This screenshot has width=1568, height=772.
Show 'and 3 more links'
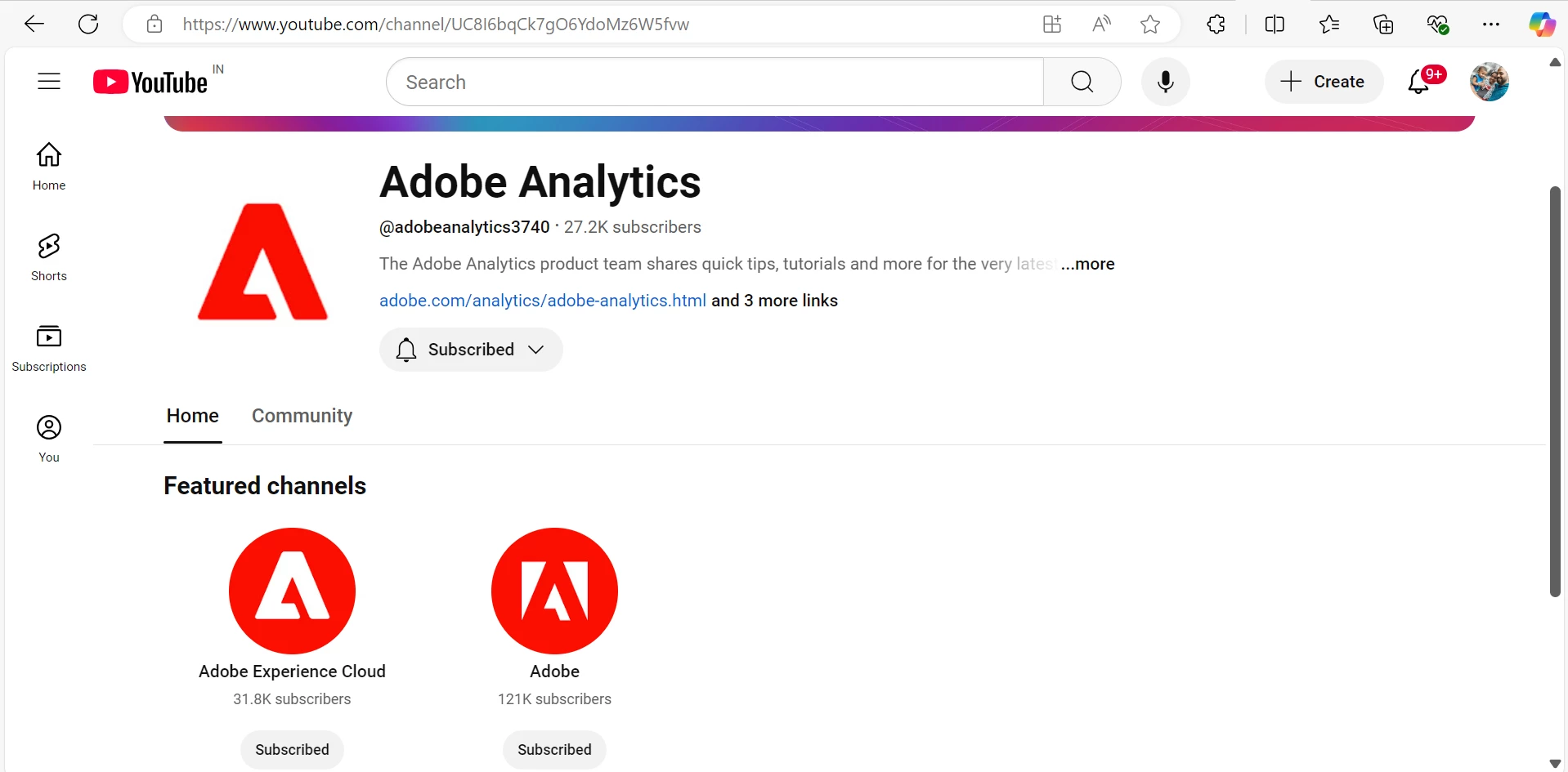tap(774, 301)
